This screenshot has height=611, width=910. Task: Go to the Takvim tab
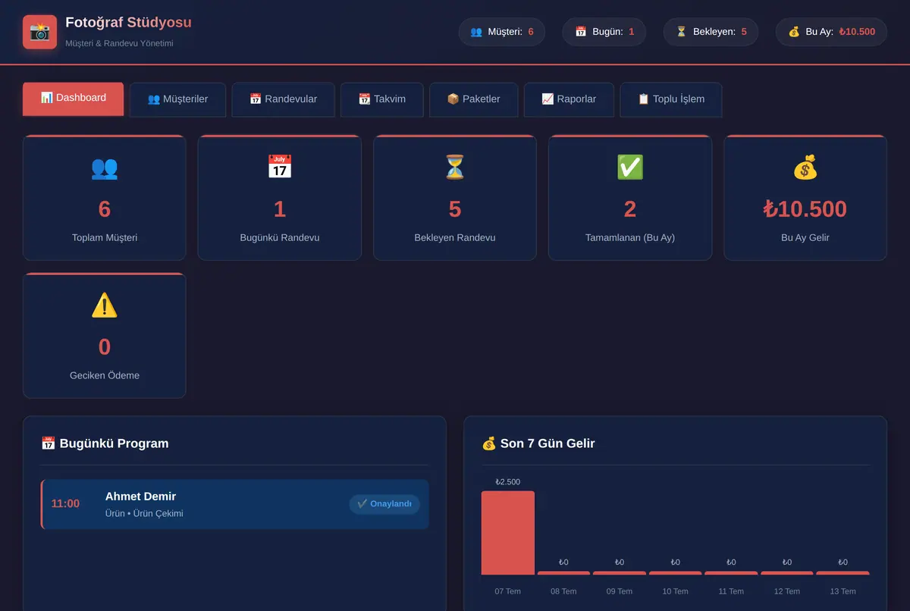pyautogui.click(x=381, y=99)
